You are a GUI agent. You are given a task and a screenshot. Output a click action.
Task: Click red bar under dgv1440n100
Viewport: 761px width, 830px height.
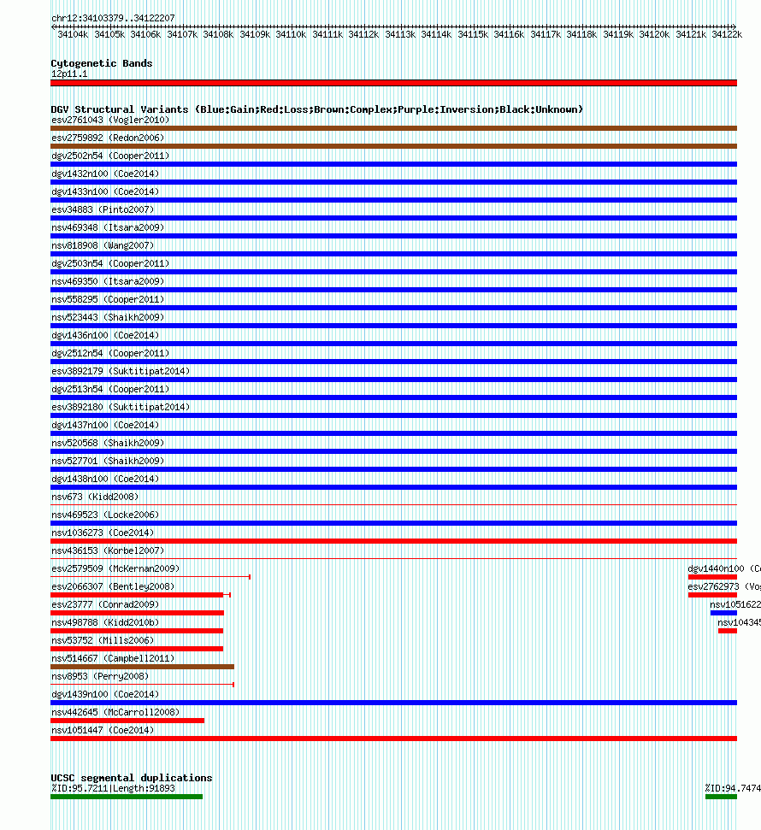712,577
